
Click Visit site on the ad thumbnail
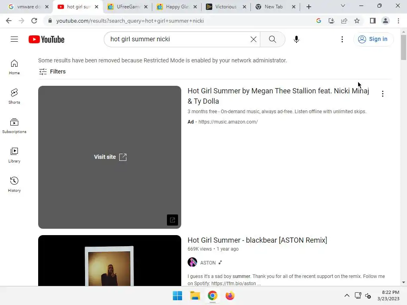coord(110,157)
